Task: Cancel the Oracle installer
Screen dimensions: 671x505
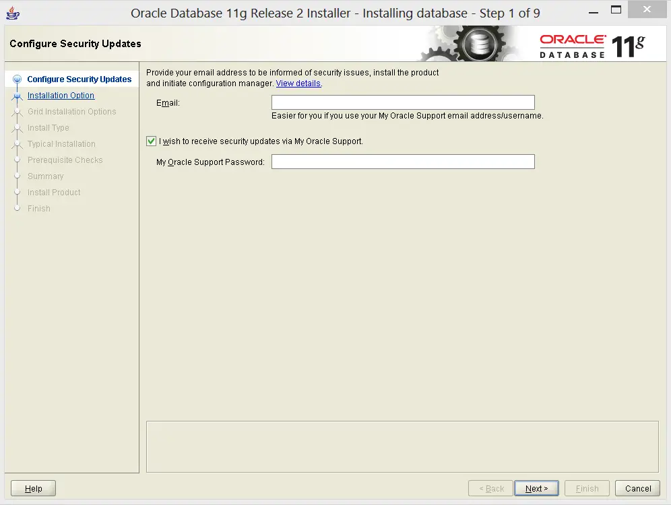Action: click(x=637, y=488)
